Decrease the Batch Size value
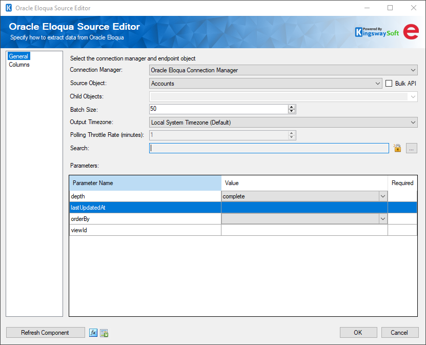The width and height of the screenshot is (426, 345). click(x=292, y=111)
